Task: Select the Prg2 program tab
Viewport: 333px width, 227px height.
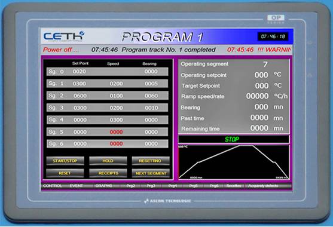Action: point(130,186)
